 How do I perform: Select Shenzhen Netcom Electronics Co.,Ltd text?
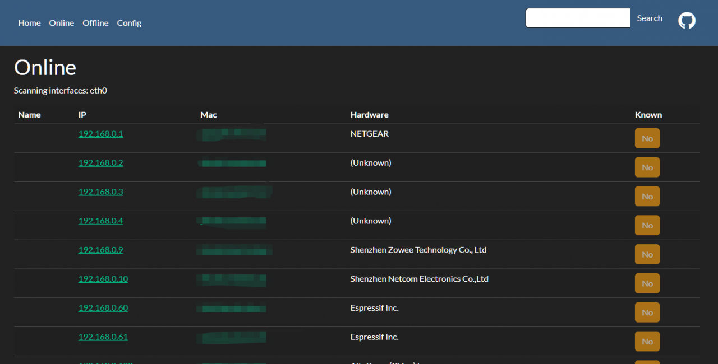420,279
